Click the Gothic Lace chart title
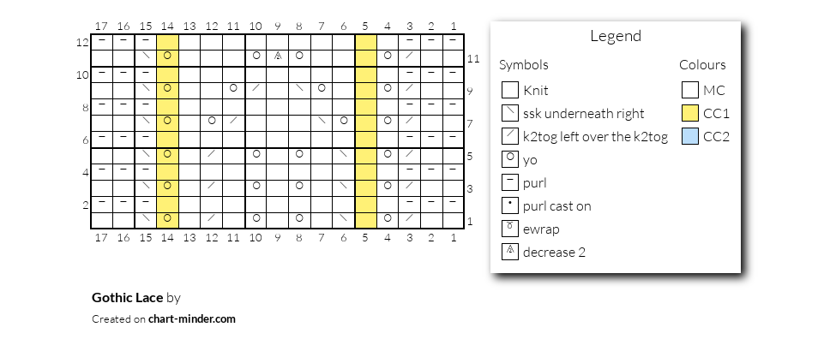This screenshot has height=345, width=818. (127, 298)
